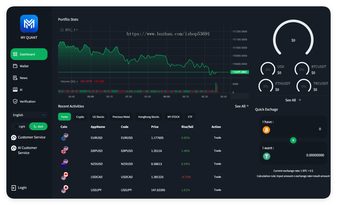Select the MY STOCK tab
The width and height of the screenshot is (337, 205).
(x=174, y=117)
